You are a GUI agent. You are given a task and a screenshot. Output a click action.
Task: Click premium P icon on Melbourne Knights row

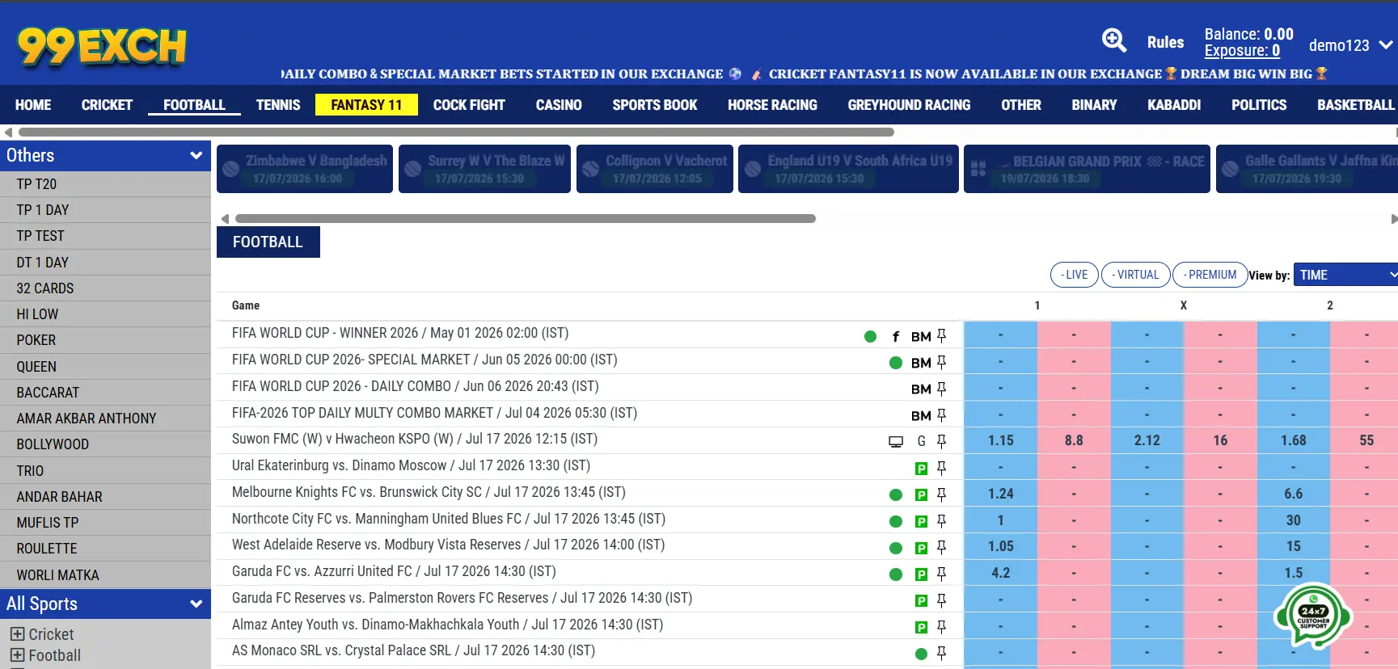coord(921,494)
